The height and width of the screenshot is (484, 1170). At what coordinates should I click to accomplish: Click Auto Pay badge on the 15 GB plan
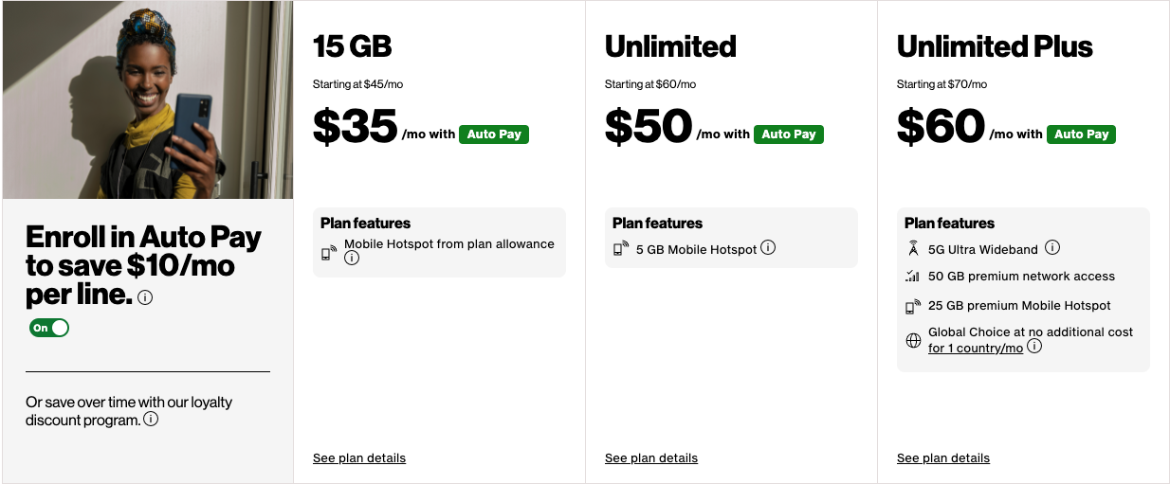coord(494,134)
